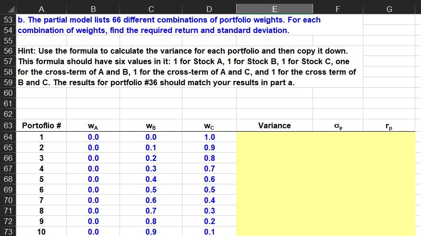The width and height of the screenshot is (421, 236).
Task: Click wC value 0.8 in row 66
Action: pyautogui.click(x=209, y=158)
